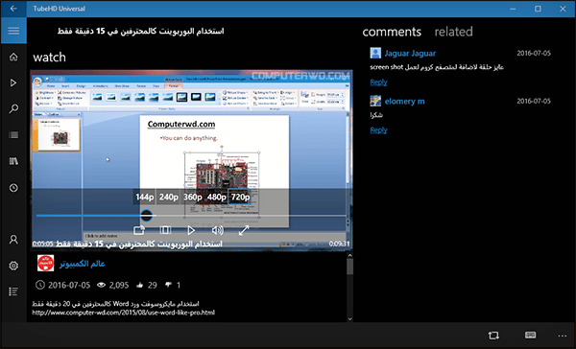Open the computer-wd.com URL in description

[124, 313]
